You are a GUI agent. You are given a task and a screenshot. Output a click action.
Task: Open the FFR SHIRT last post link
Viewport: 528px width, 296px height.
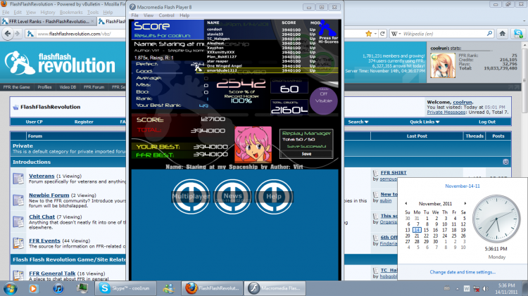point(394,172)
